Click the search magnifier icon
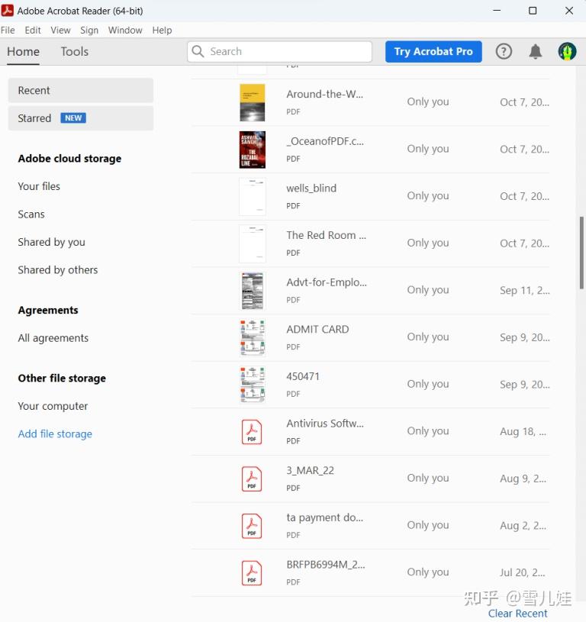This screenshot has width=586, height=622. (x=198, y=51)
